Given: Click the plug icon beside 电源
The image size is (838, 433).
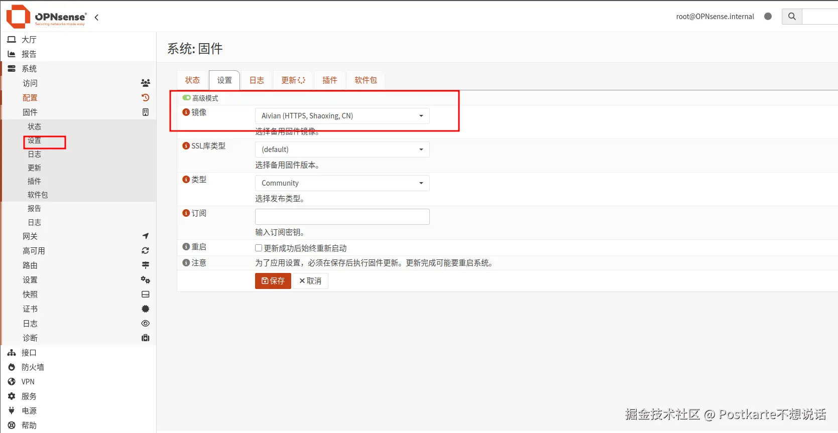Looking at the screenshot, I should (x=12, y=411).
